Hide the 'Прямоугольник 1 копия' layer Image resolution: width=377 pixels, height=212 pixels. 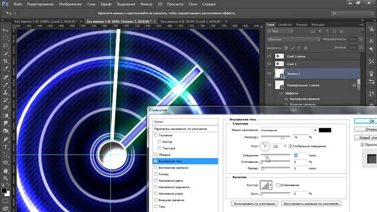(269, 85)
